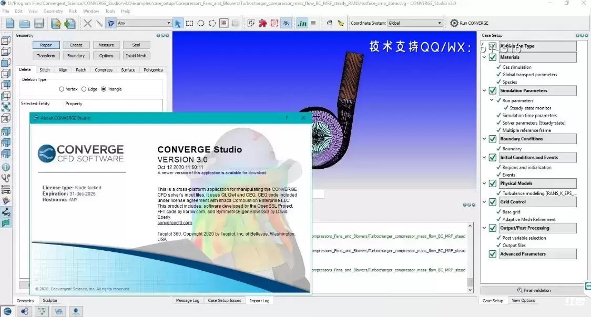Open a file with the folder icon
Image resolution: width=591 pixels, height=317 pixels.
click(25, 23)
